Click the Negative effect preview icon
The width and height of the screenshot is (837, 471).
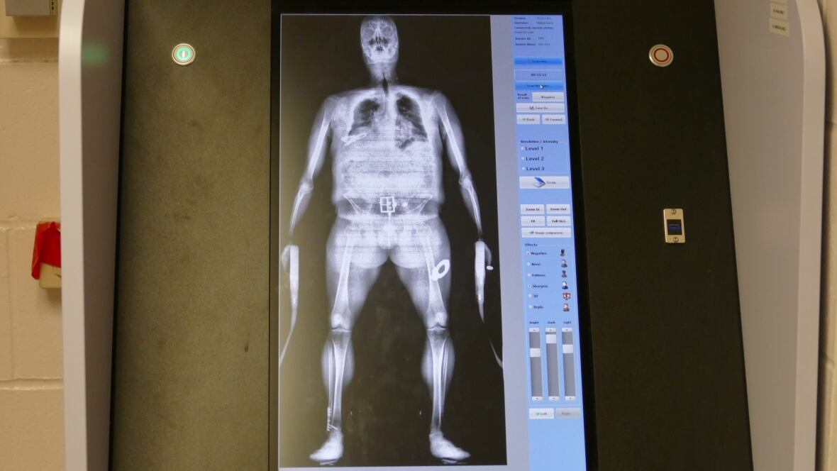(x=563, y=253)
